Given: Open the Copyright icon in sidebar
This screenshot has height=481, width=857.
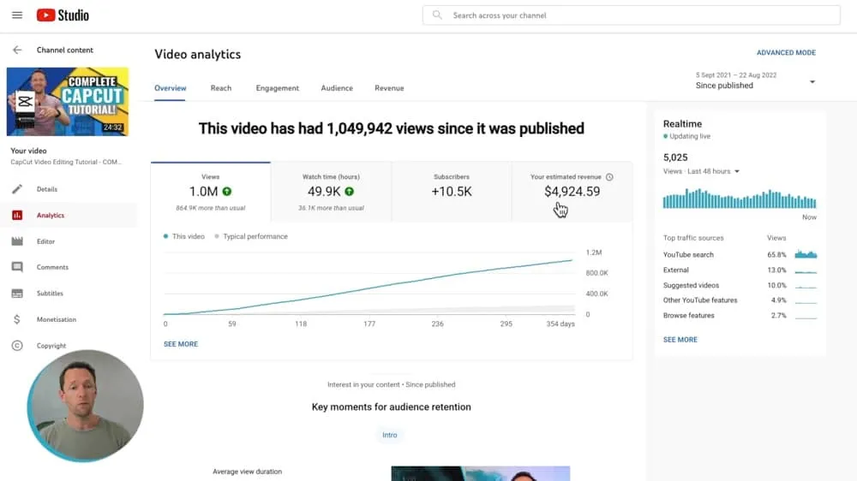Looking at the screenshot, I should click(17, 346).
